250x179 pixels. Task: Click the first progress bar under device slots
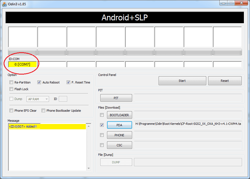pos(23,52)
